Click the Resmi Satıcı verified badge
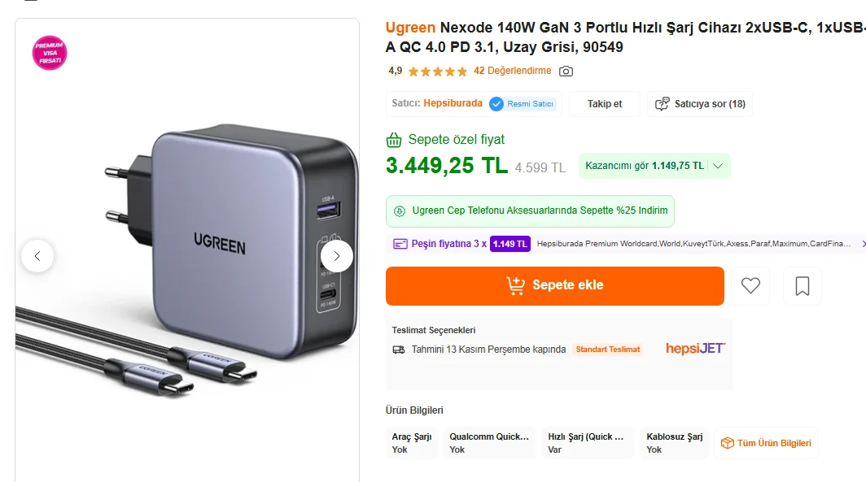 [522, 104]
